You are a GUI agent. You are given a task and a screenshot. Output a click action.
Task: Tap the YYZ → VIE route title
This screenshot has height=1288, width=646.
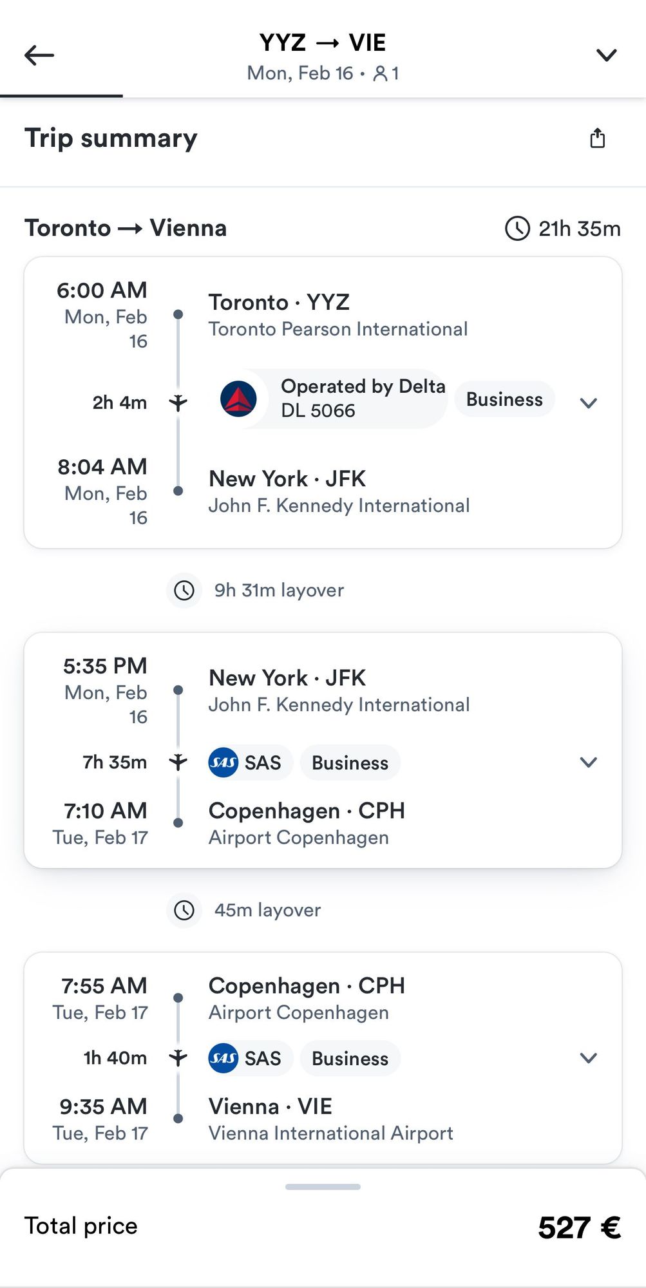click(323, 43)
